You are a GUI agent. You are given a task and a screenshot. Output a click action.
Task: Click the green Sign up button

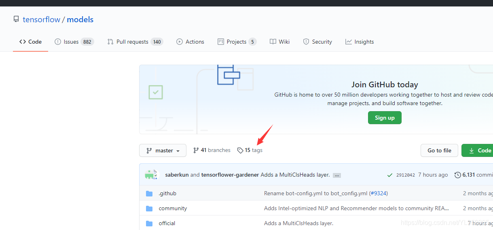coord(385,118)
